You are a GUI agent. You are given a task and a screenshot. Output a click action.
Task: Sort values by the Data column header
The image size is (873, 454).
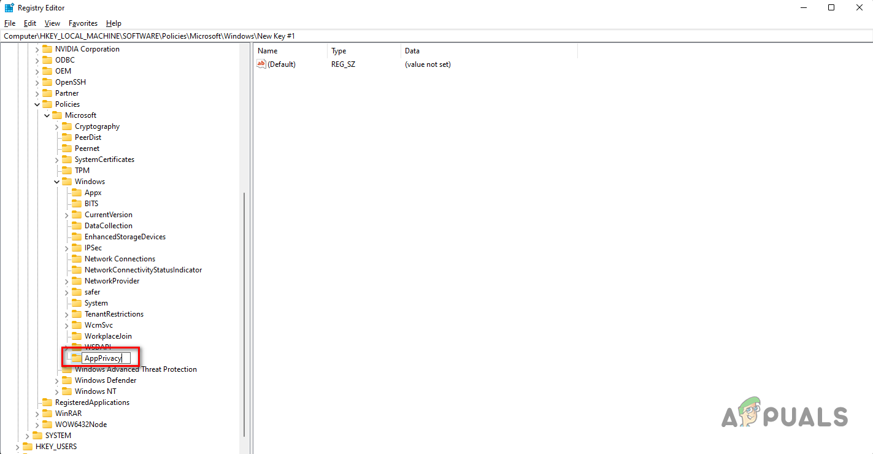489,51
